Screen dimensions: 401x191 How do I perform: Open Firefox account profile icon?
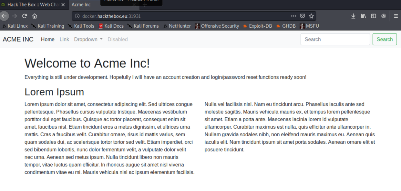(384, 16)
